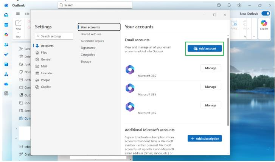Click the Go to Groups link

[25, 118]
